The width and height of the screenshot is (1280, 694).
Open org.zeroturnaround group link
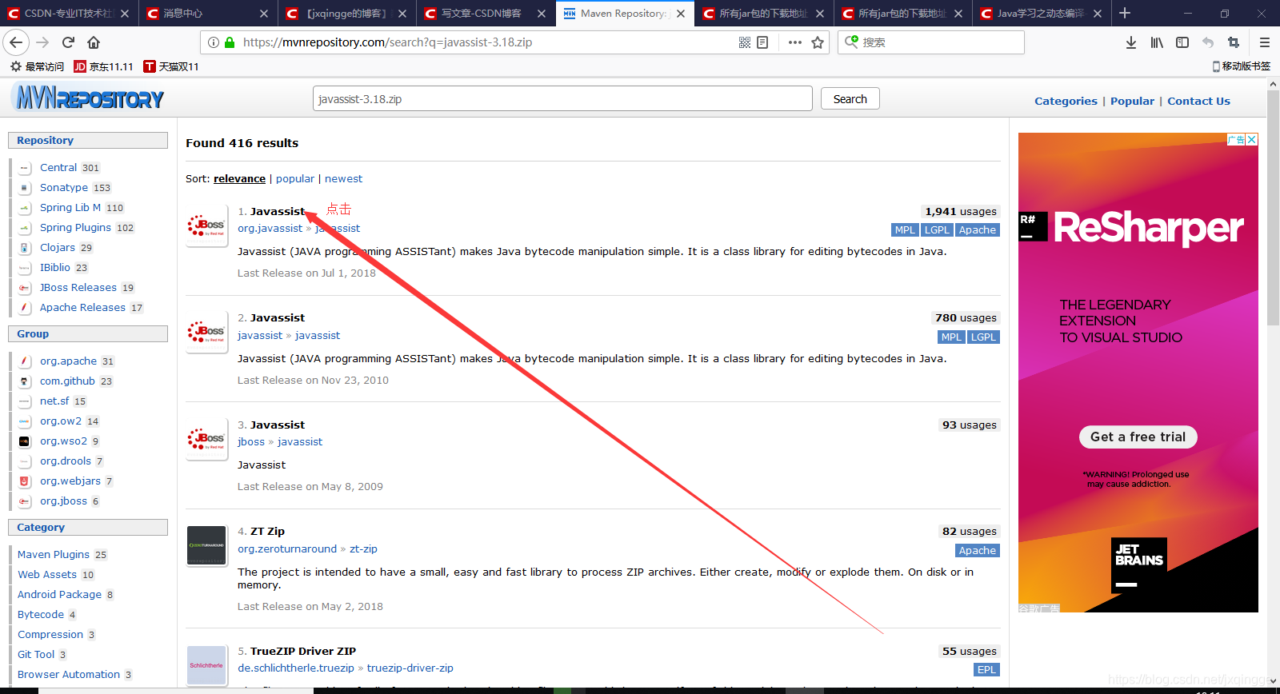tap(287, 548)
